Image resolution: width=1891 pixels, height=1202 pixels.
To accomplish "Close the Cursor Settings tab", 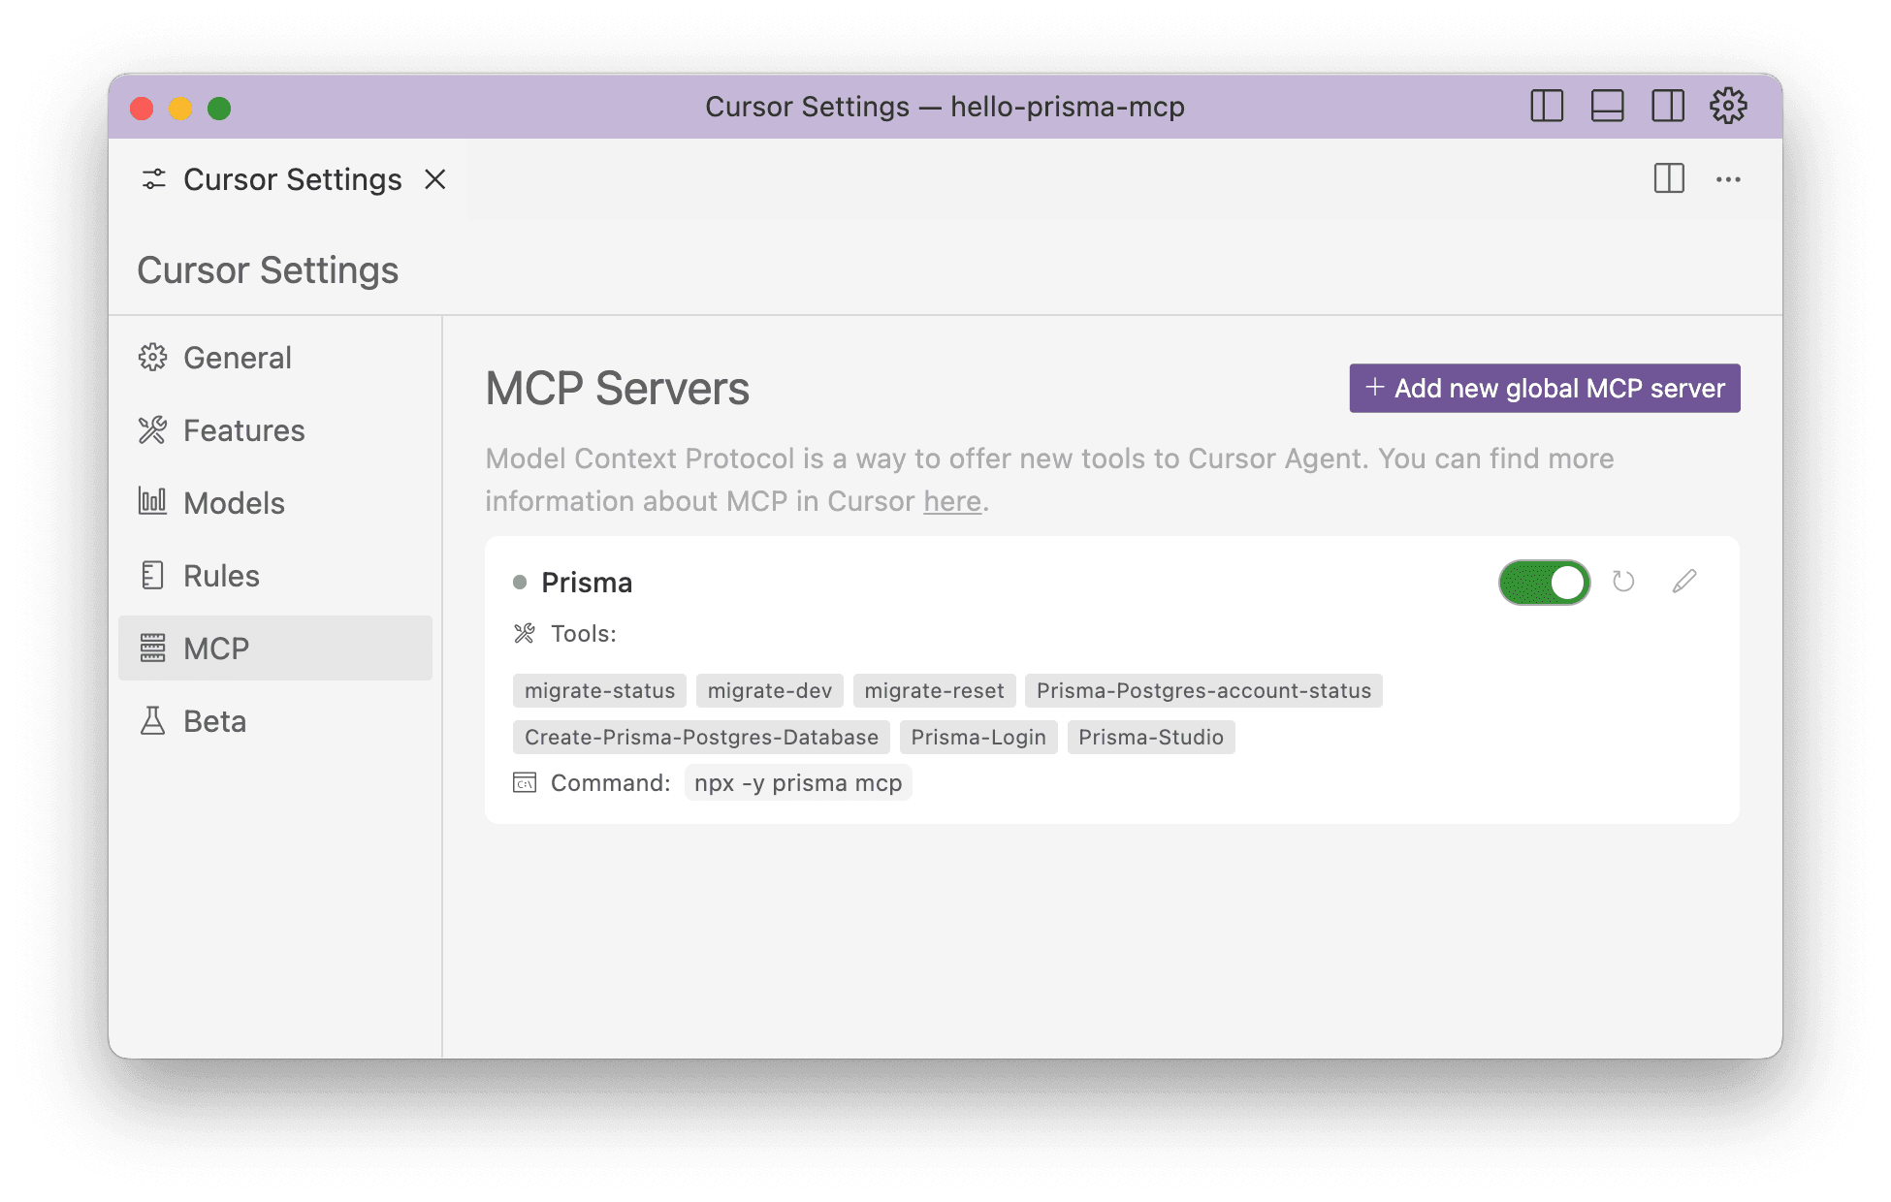I will pyautogui.click(x=435, y=179).
